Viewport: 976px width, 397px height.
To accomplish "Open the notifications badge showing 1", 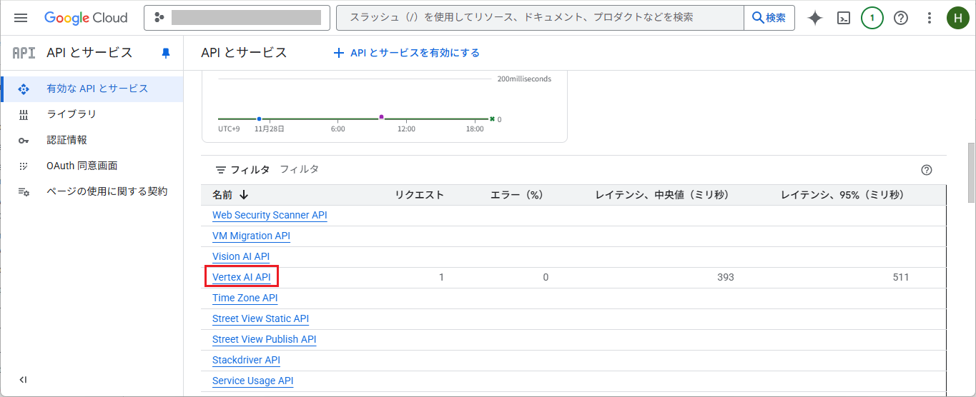I will point(872,18).
